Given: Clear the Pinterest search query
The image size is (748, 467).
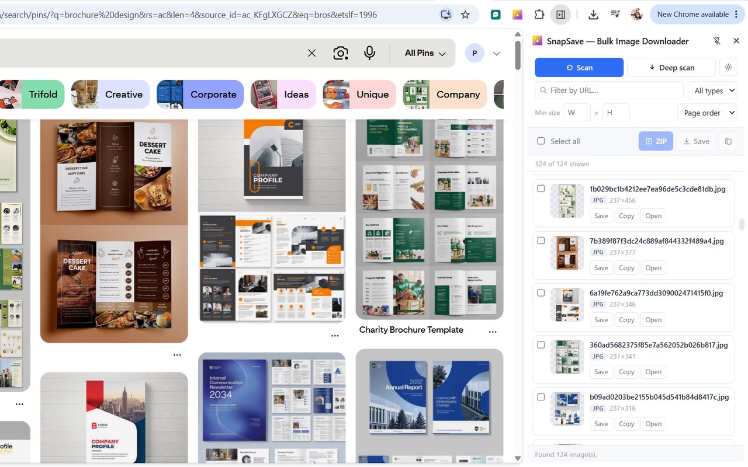Looking at the screenshot, I should pyautogui.click(x=312, y=53).
